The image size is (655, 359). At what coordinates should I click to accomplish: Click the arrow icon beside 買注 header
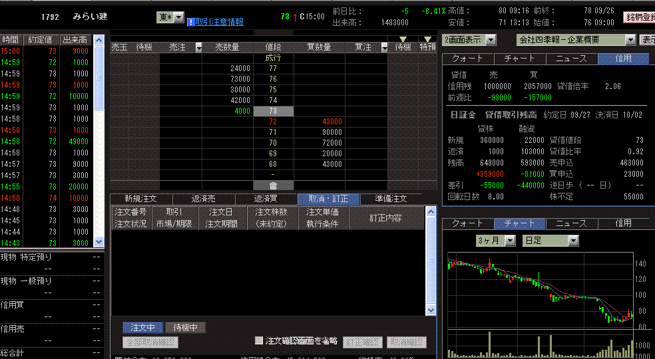click(x=385, y=48)
